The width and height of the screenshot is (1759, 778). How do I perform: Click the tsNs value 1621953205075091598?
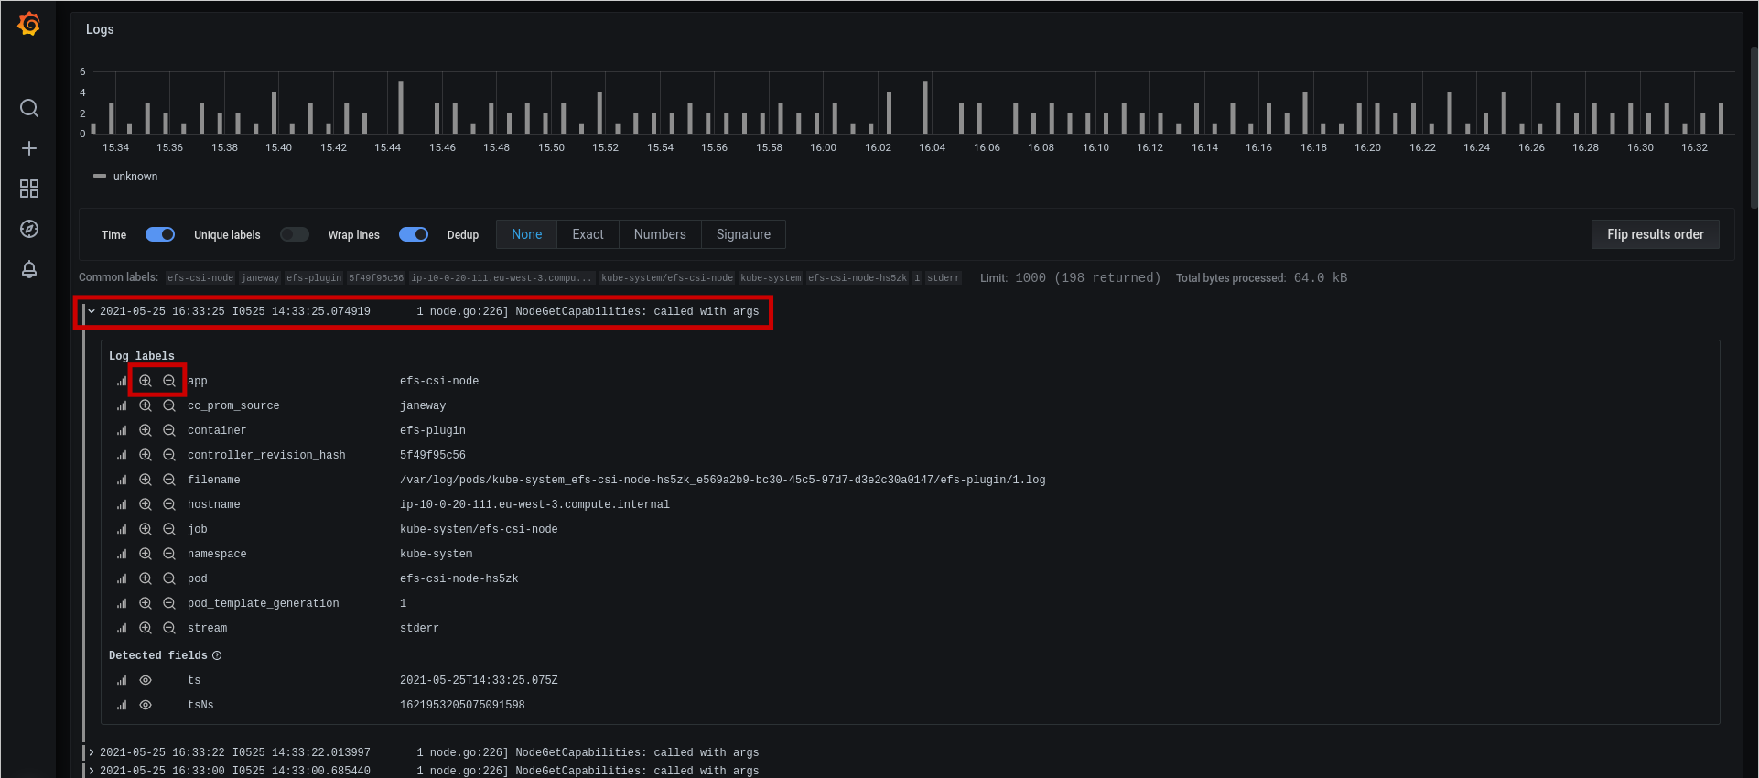[x=462, y=705]
